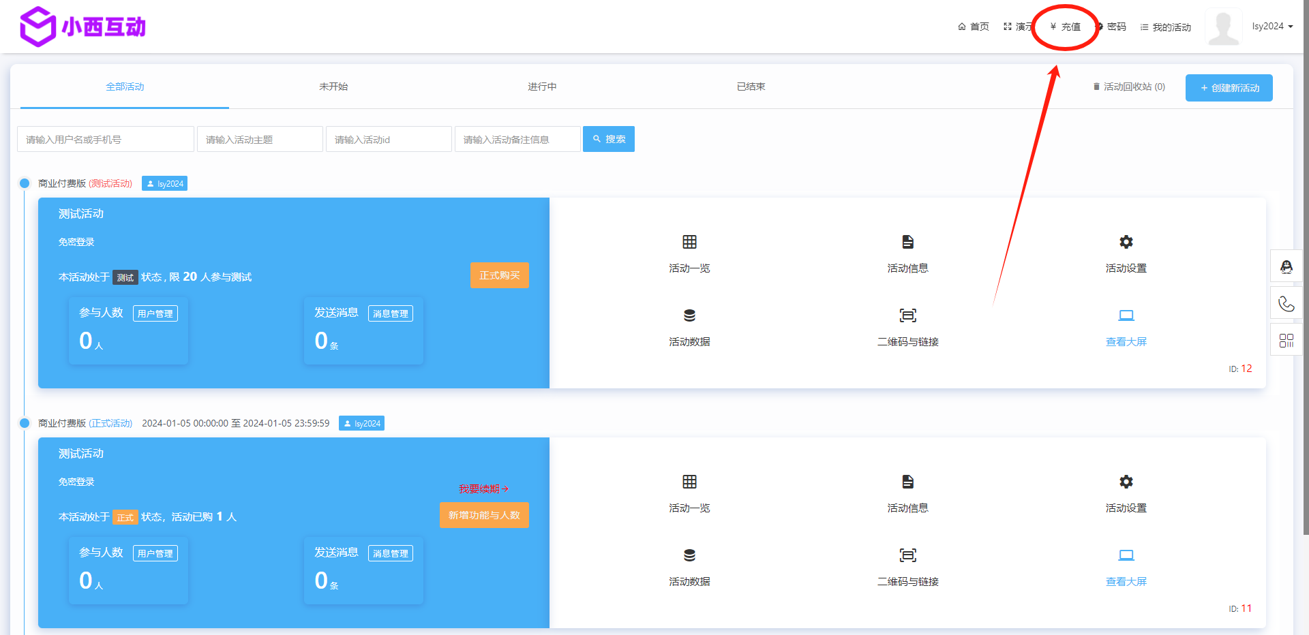Click 测试活动 title on activity 11 card

tap(81, 453)
